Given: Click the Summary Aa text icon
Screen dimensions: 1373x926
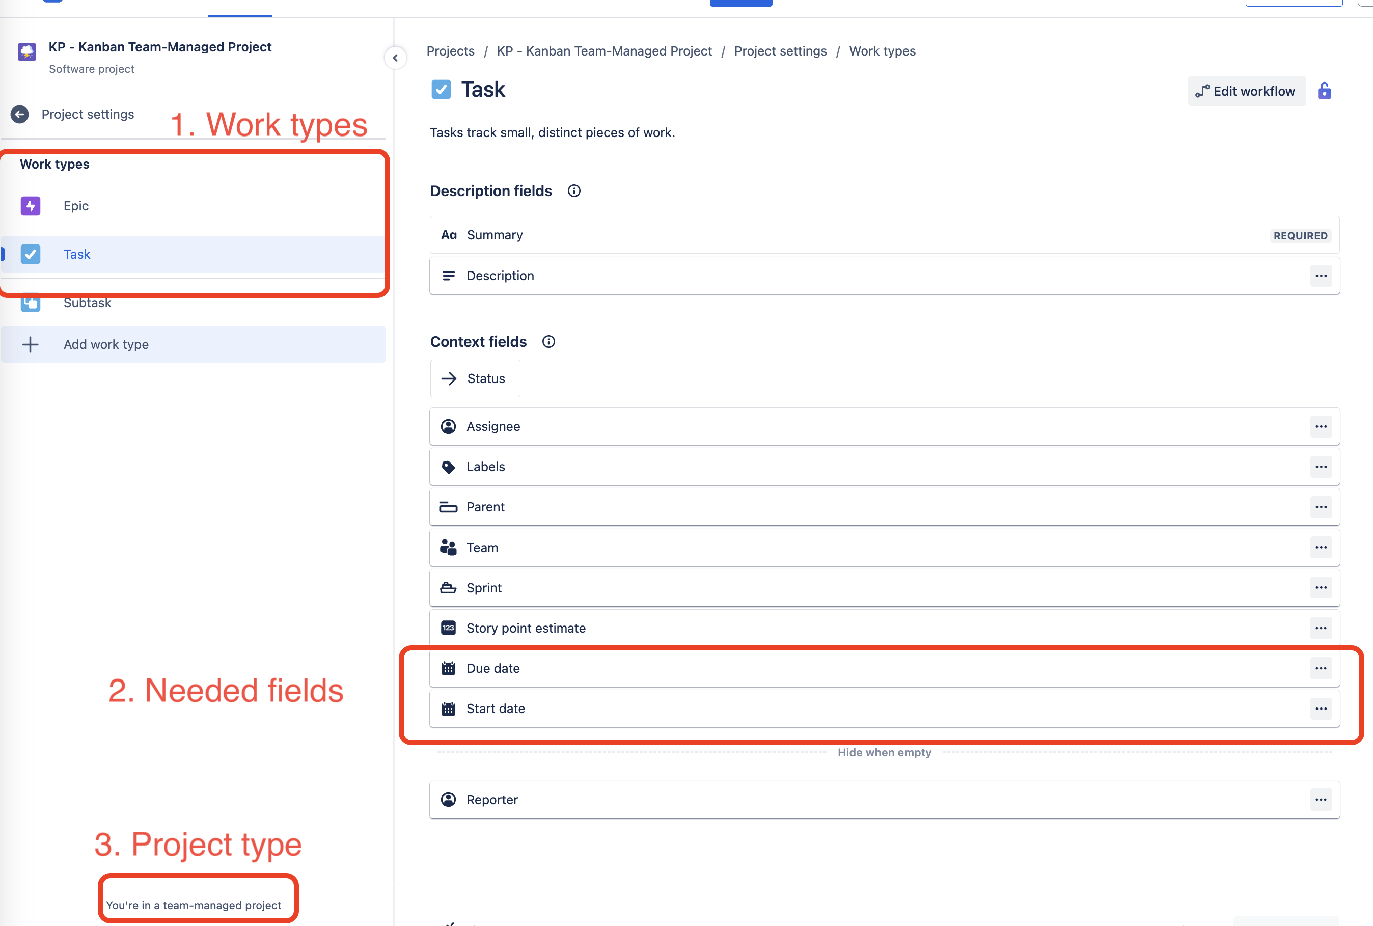Looking at the screenshot, I should pos(449,235).
